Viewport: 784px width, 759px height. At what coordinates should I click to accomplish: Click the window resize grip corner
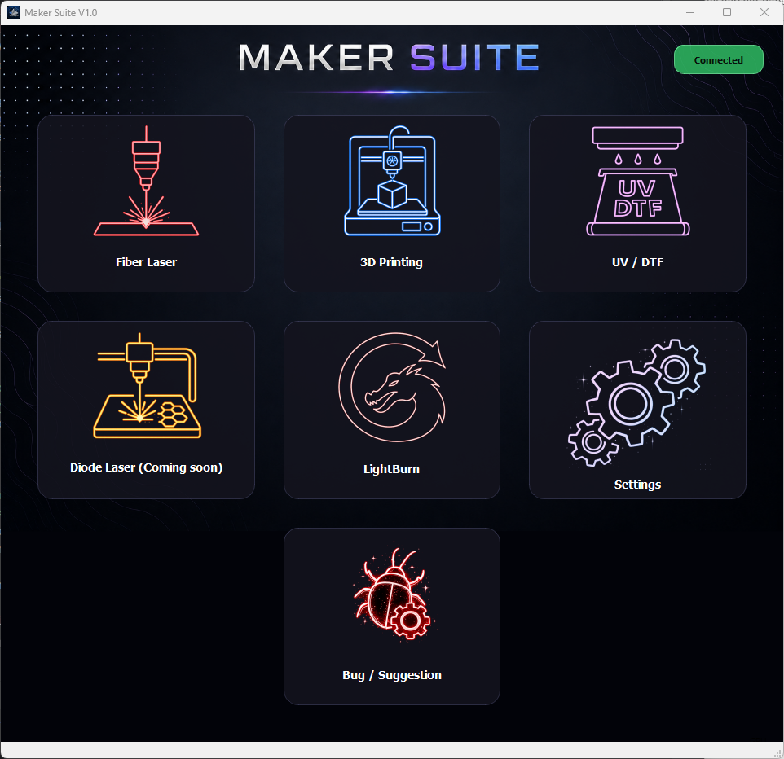(x=777, y=753)
